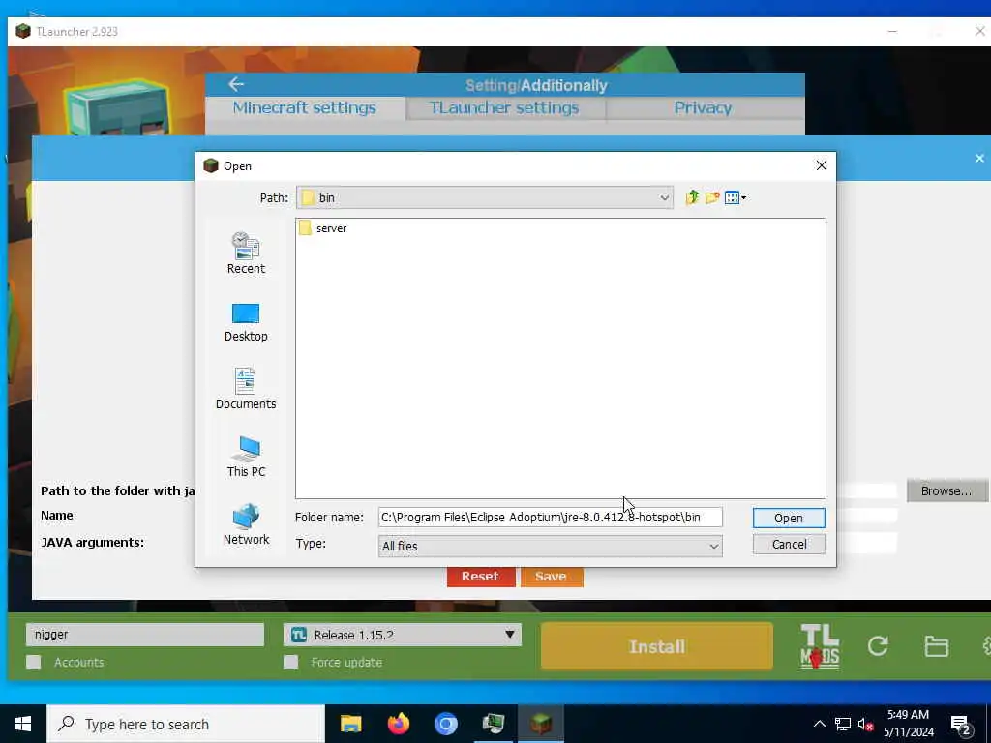Screen dimensions: 991x743
Task: Click the Cancel button in dialog
Action: tap(788, 544)
